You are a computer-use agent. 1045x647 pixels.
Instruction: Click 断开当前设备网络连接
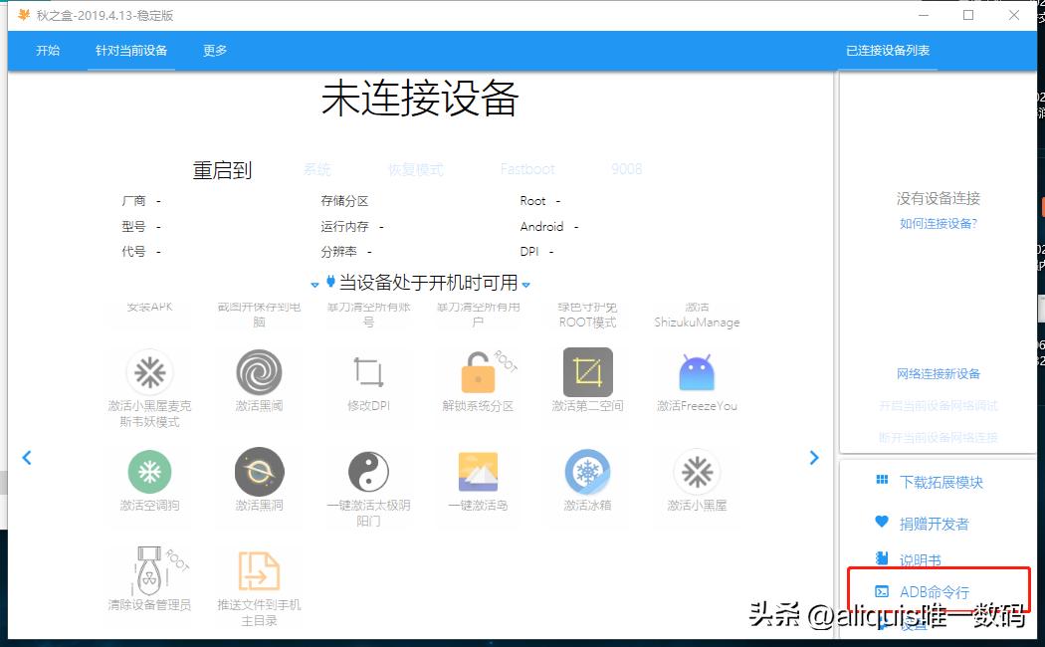tap(939, 438)
